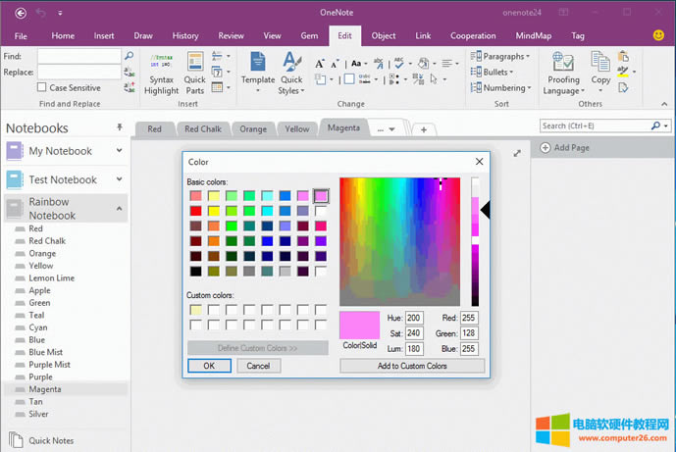Switch to the Orange section tab
Image resolution: width=676 pixels, height=452 pixels.
(x=253, y=128)
